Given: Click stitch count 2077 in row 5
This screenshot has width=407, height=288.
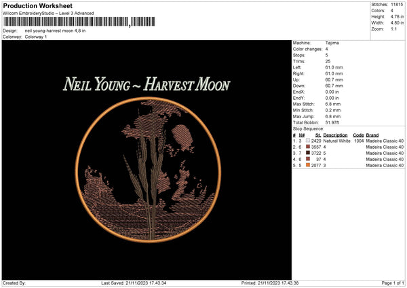Looking at the screenshot, I should (316, 166).
